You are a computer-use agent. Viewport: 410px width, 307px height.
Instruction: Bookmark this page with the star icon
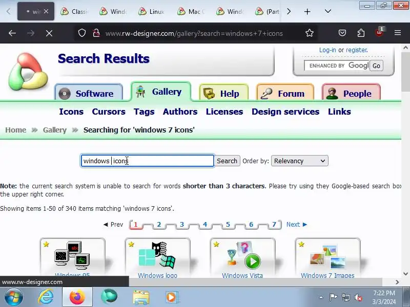(310, 33)
